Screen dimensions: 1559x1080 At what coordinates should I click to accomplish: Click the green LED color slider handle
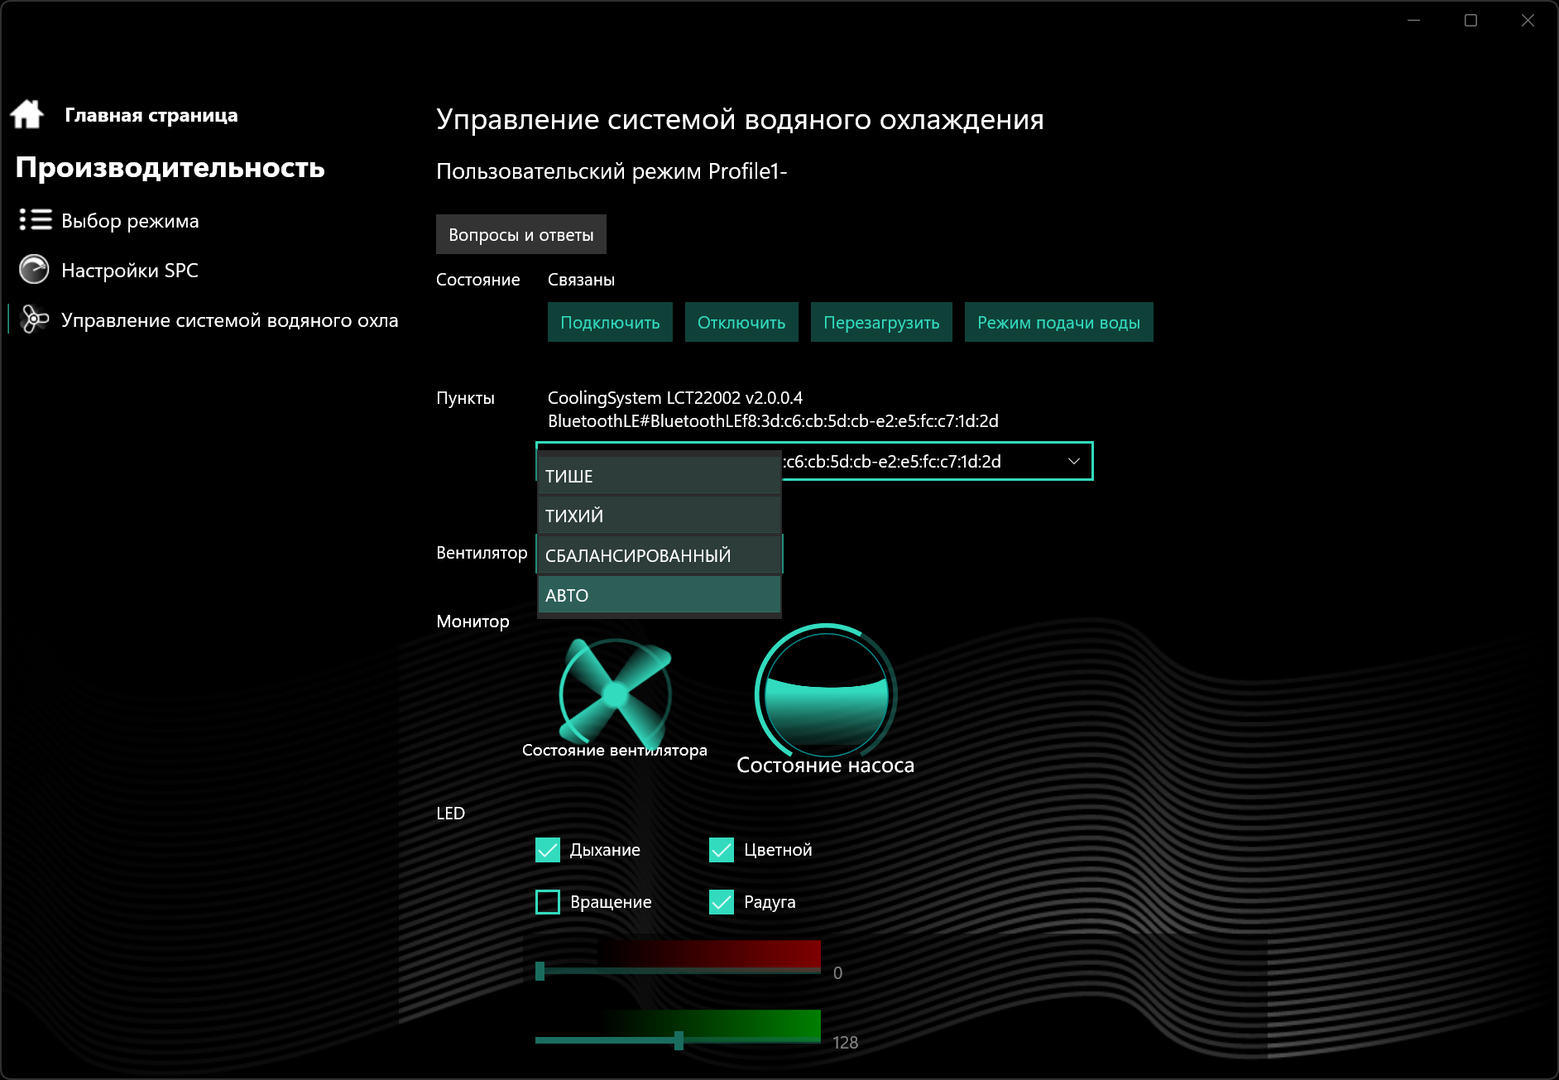pos(679,1040)
